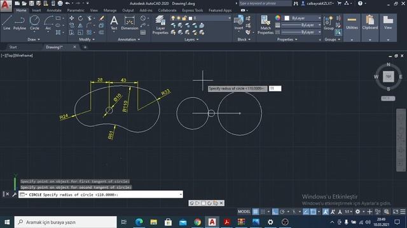The width and height of the screenshot is (407, 228).
Task: Open the Clipboard panel
Action: [370, 27]
